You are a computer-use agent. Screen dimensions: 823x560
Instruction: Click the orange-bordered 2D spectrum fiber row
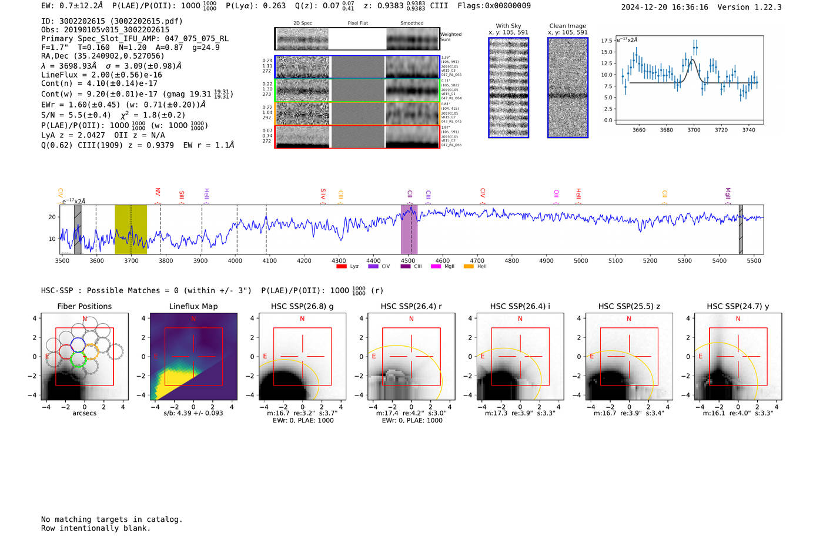pyautogui.click(x=357, y=113)
